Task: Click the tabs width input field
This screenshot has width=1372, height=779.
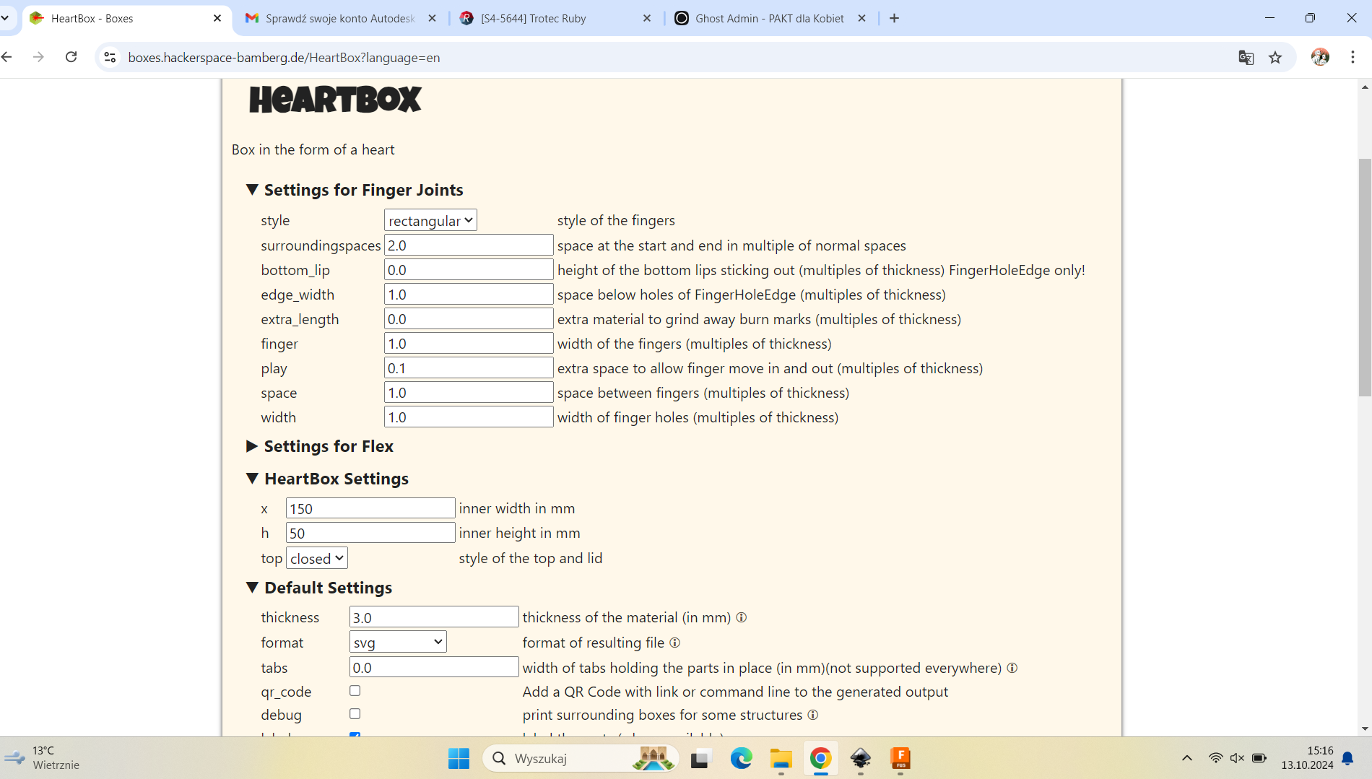Action: (x=434, y=667)
